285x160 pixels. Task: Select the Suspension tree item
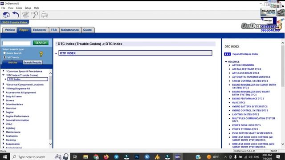coord(12,144)
